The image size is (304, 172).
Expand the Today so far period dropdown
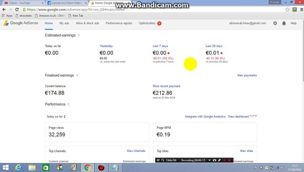[56, 117]
